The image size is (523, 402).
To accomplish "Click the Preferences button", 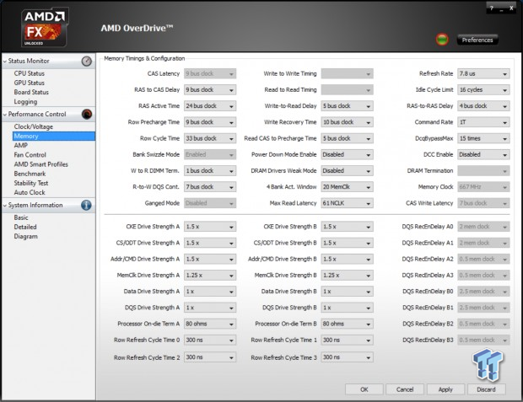I will (x=477, y=40).
